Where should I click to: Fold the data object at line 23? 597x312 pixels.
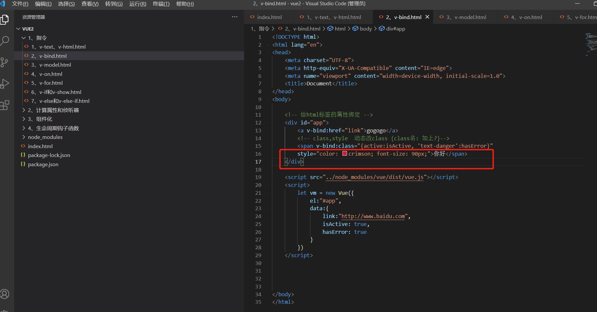pos(268,209)
